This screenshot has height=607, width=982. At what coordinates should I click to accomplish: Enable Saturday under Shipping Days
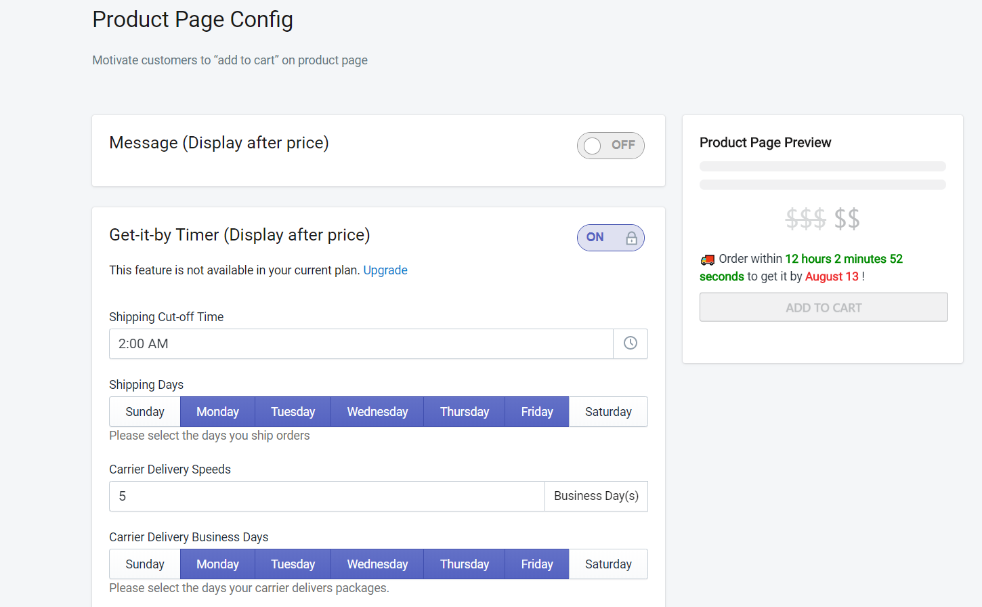click(608, 412)
